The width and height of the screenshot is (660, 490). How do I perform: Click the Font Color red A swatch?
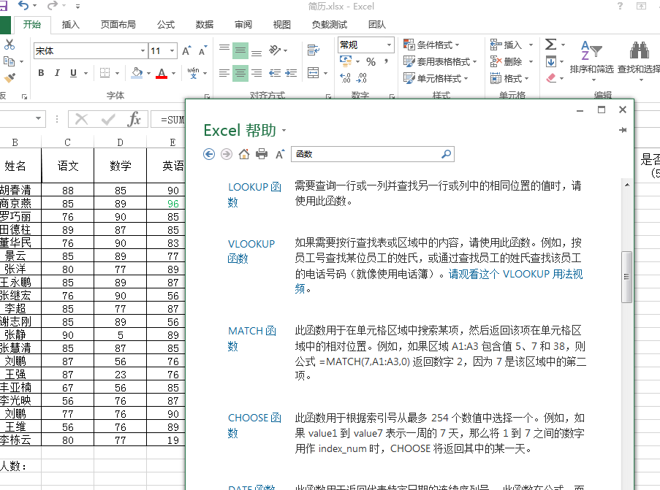click(162, 73)
